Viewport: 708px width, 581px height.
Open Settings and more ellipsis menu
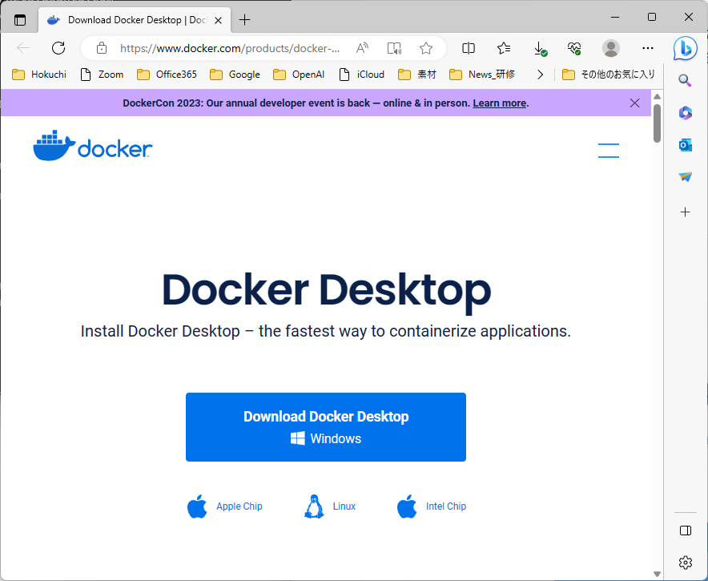[x=647, y=48]
